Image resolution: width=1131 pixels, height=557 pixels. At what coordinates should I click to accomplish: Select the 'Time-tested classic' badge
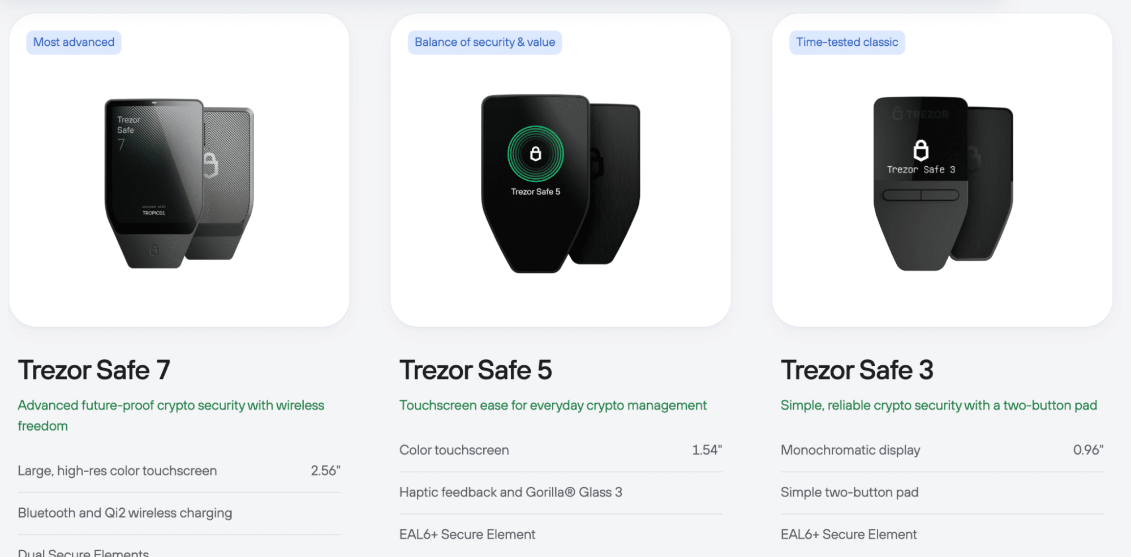847,42
